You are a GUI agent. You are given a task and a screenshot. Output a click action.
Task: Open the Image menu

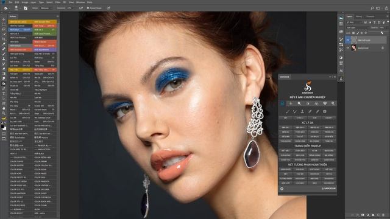[x=24, y=2]
